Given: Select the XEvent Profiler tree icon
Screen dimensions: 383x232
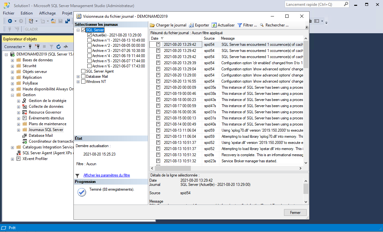Looking at the screenshot, I should pyautogui.click(x=19, y=159).
